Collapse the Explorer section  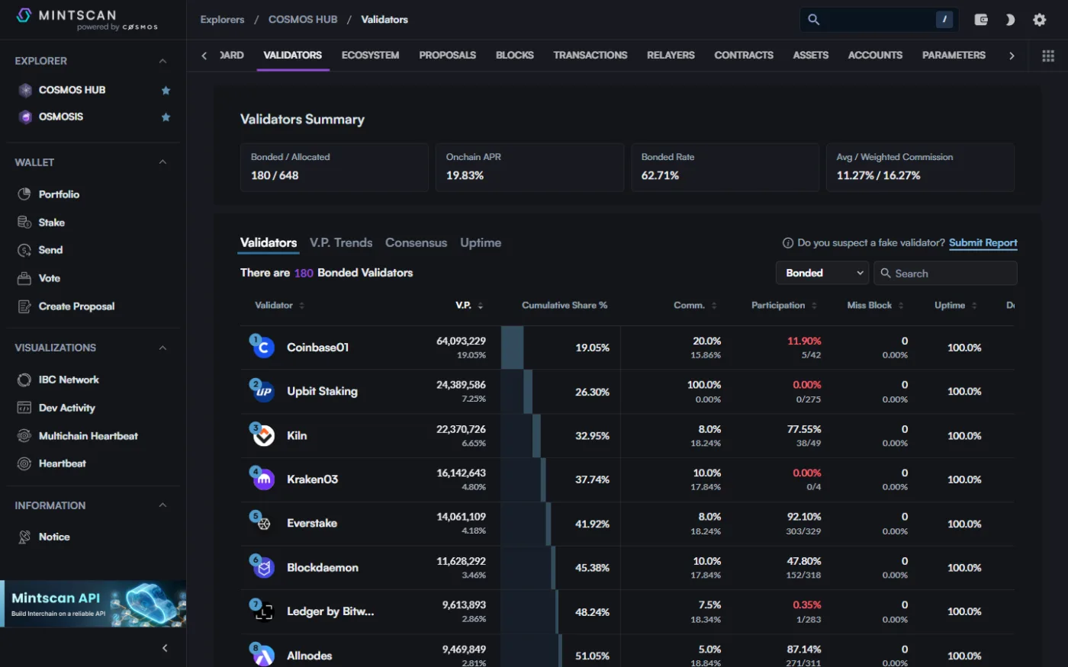coord(162,61)
